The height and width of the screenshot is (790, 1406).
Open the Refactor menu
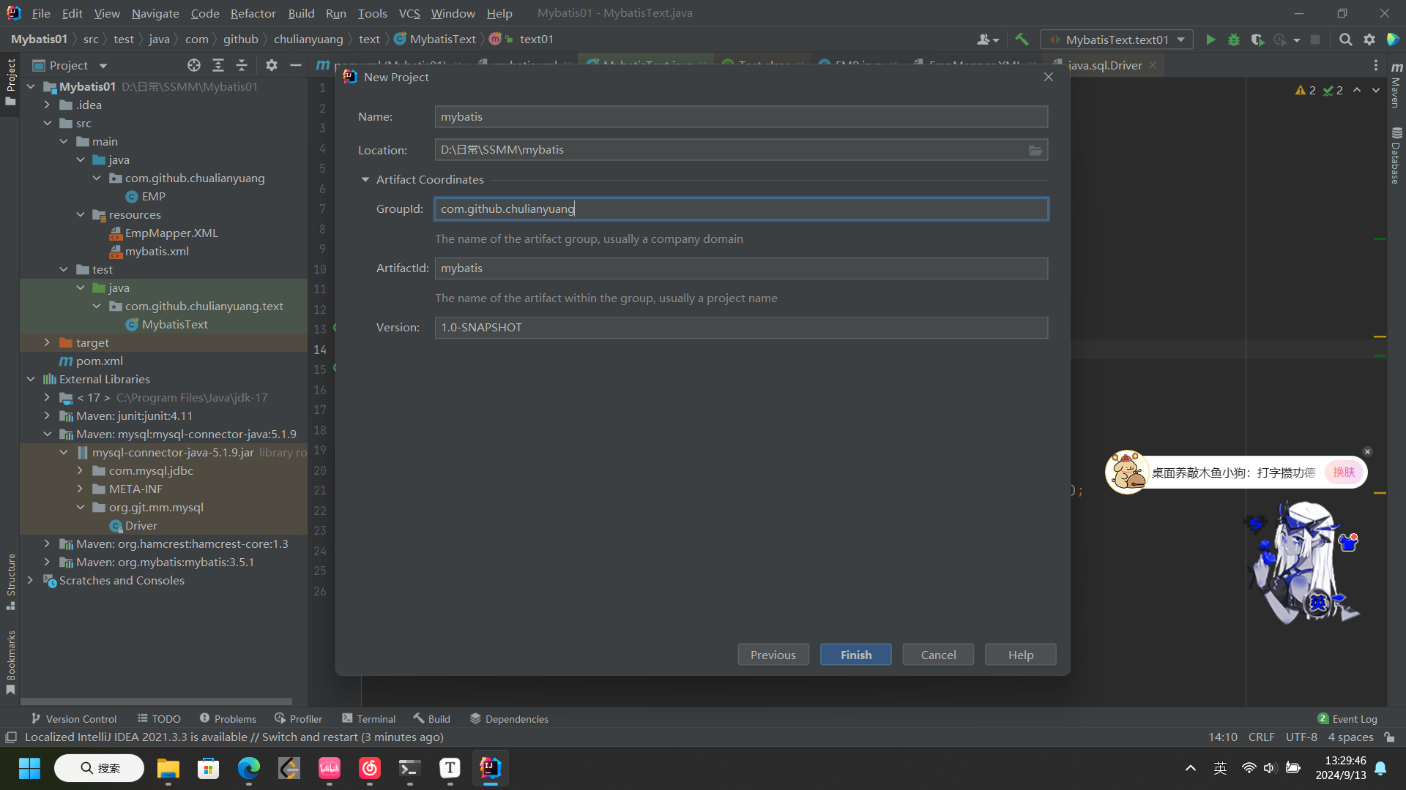[x=253, y=13]
